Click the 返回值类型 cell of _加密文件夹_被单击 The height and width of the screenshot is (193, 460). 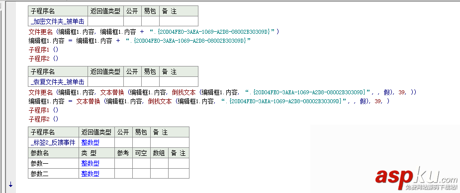[105, 21]
